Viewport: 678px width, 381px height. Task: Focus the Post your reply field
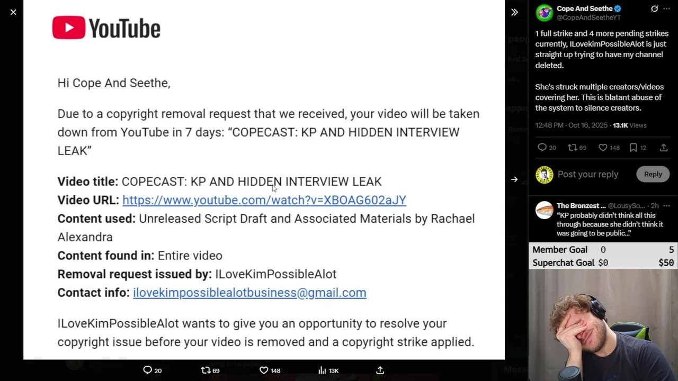[588, 174]
